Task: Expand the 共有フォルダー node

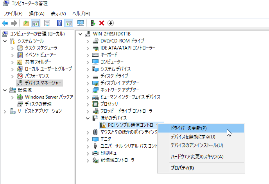Action: (x=13, y=62)
